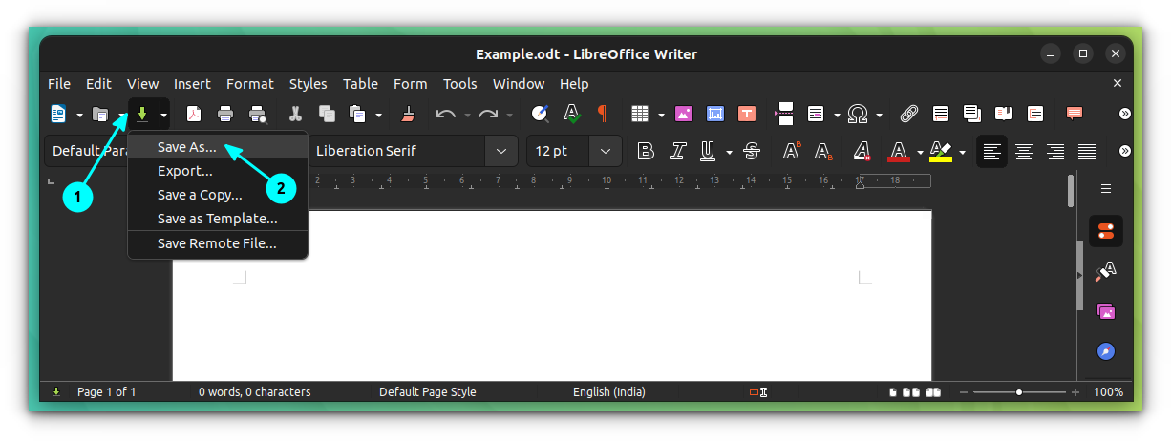Set Justified alignment
The height and width of the screenshot is (442, 1171).
coord(1087,151)
